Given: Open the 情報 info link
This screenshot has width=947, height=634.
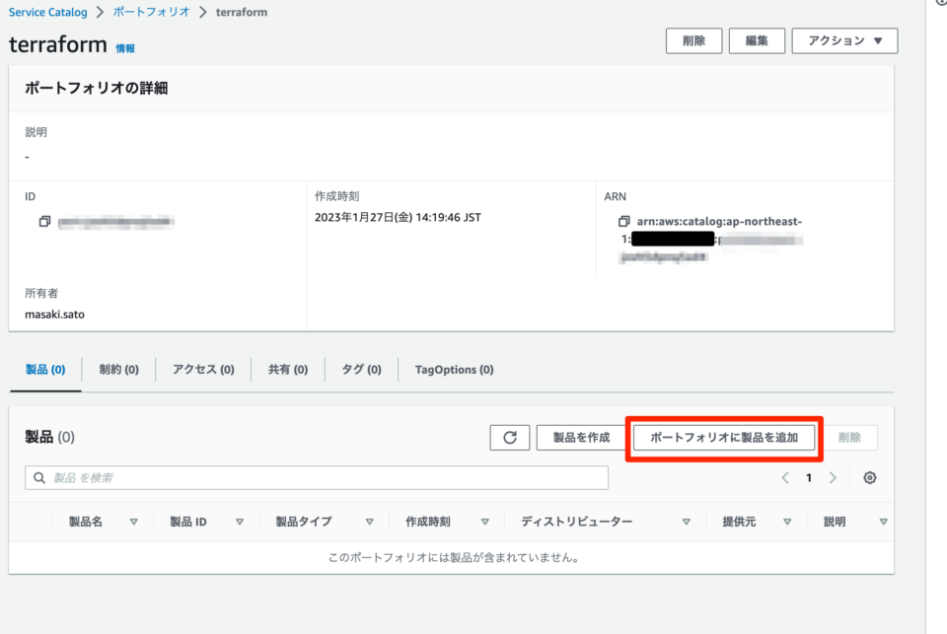Looking at the screenshot, I should coord(125,48).
